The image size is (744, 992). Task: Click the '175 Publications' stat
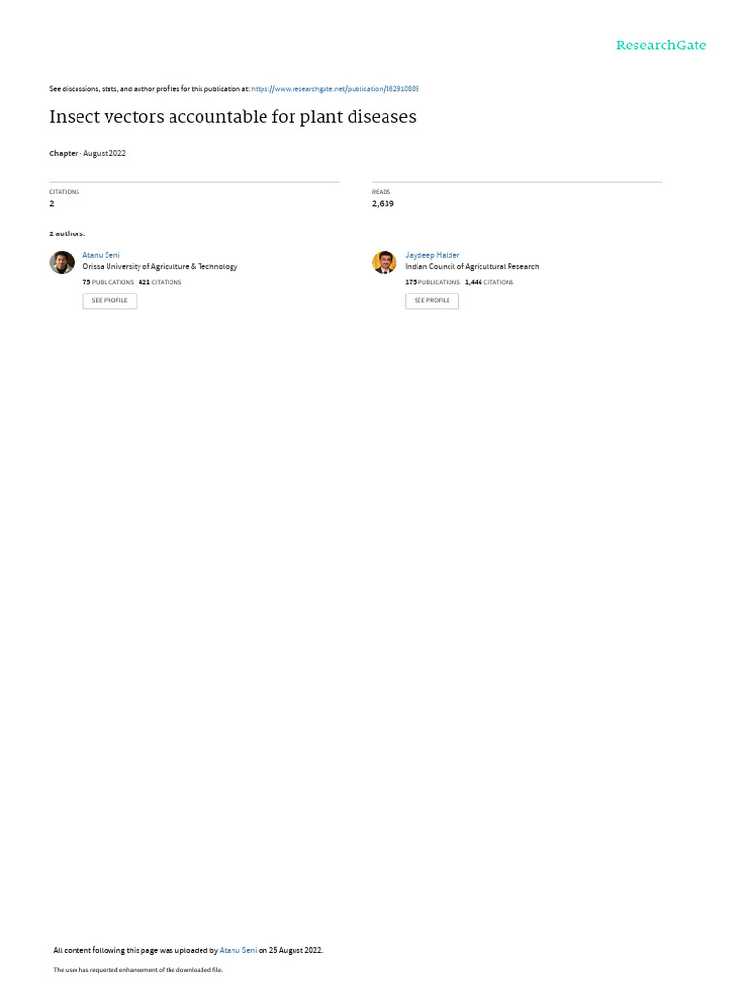click(x=433, y=282)
